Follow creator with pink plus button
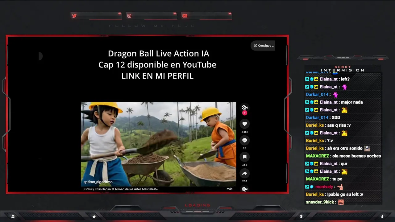The image size is (395, 222). 244,113
